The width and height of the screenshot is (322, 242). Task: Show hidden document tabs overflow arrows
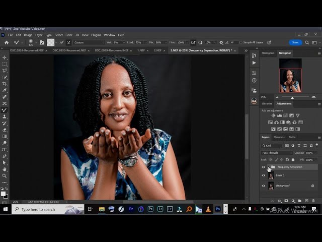click(x=246, y=50)
